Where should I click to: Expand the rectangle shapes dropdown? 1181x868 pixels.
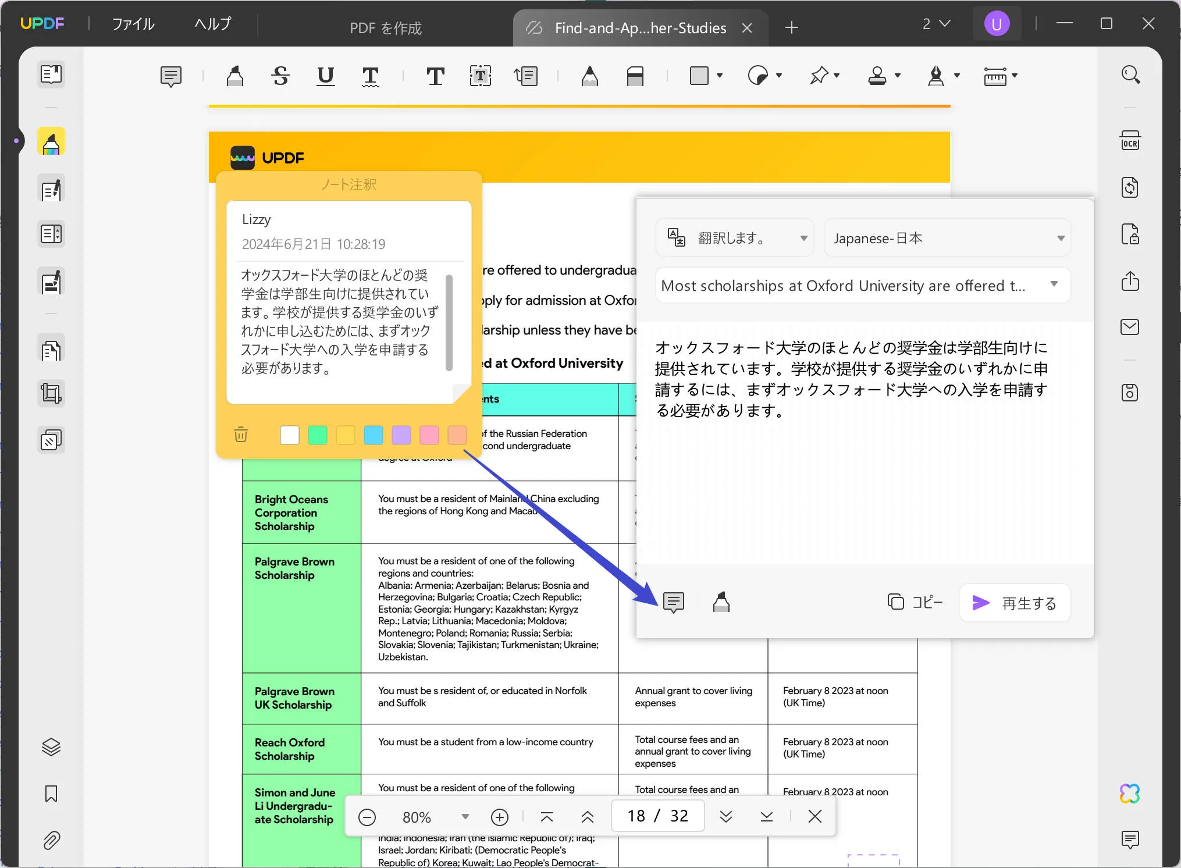[720, 76]
